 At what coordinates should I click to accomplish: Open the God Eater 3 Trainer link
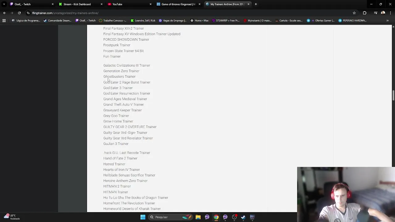coord(118,88)
